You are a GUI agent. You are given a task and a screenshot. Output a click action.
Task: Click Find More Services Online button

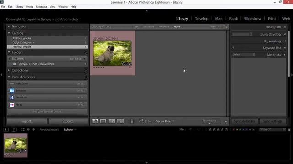tap(48, 112)
